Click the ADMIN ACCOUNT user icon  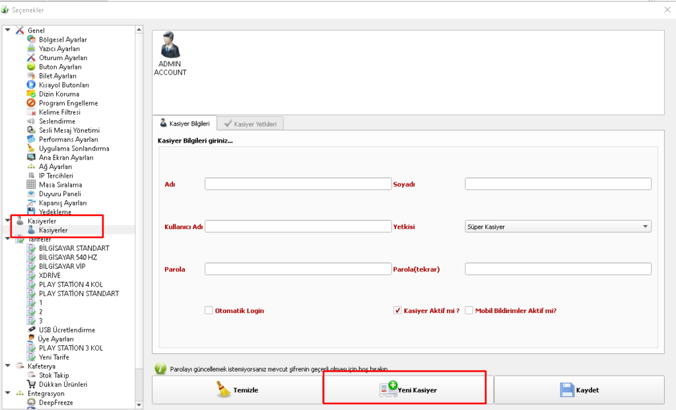pyautogui.click(x=170, y=46)
